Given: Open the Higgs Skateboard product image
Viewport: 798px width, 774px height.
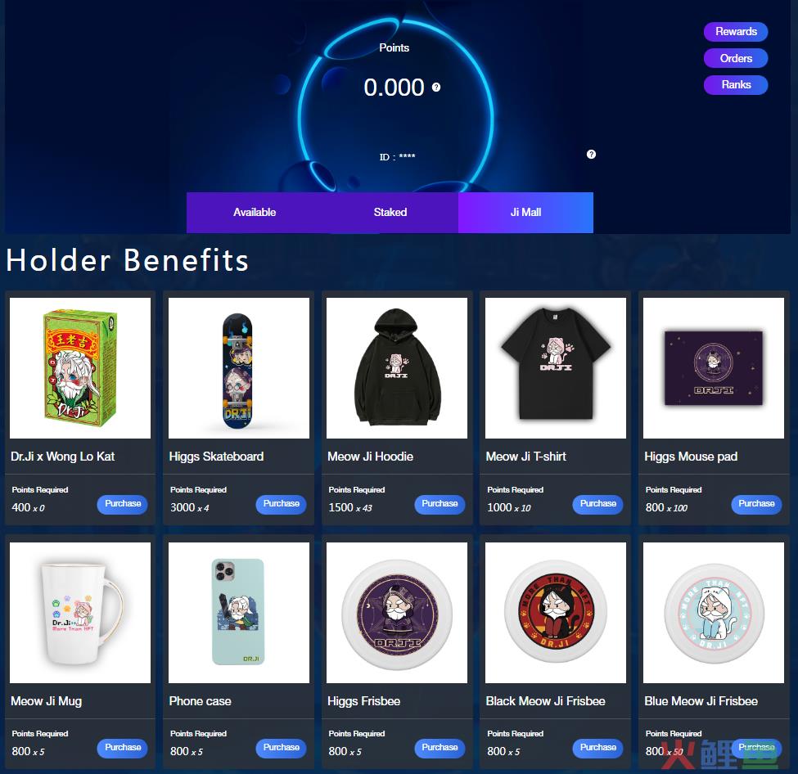Looking at the screenshot, I should click(x=239, y=368).
